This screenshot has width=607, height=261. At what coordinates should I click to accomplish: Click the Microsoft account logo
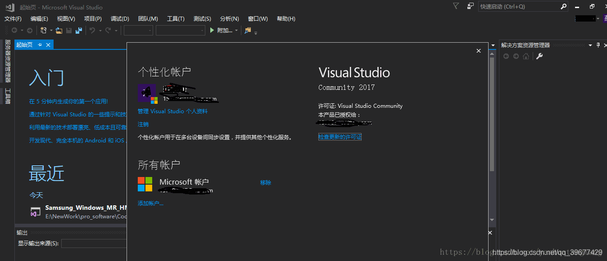[145, 184]
